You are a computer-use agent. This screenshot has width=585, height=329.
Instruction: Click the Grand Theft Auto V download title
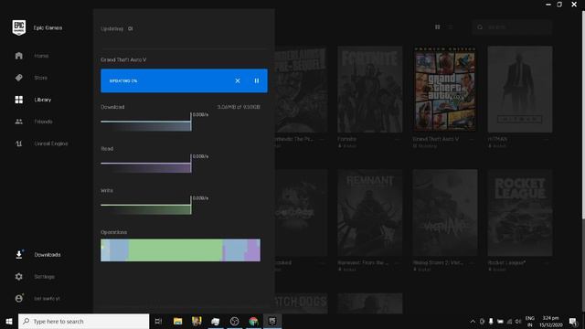coord(123,59)
